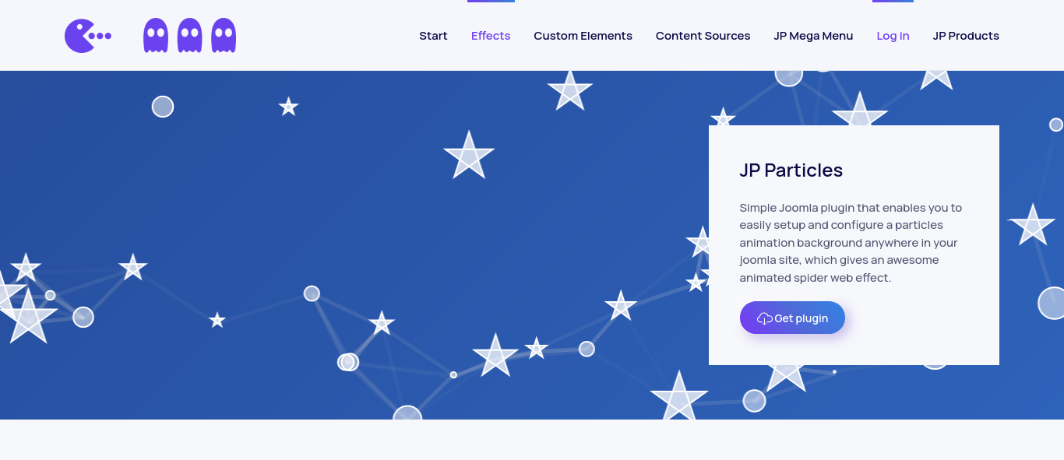This screenshot has width=1064, height=460.
Task: Click the large star left of the JP Particles card
Action: 469,156
